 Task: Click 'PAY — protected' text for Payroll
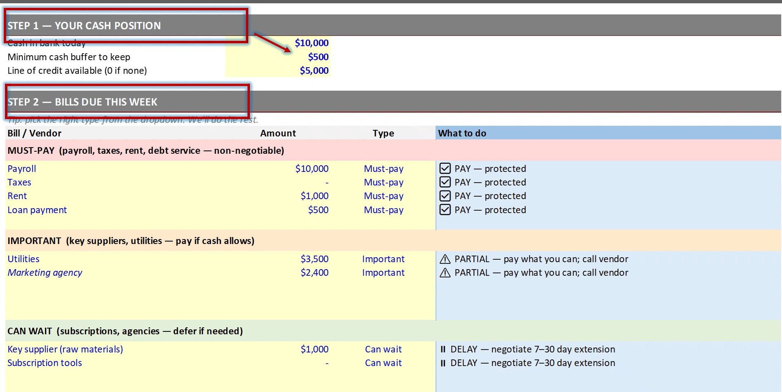tap(490, 169)
